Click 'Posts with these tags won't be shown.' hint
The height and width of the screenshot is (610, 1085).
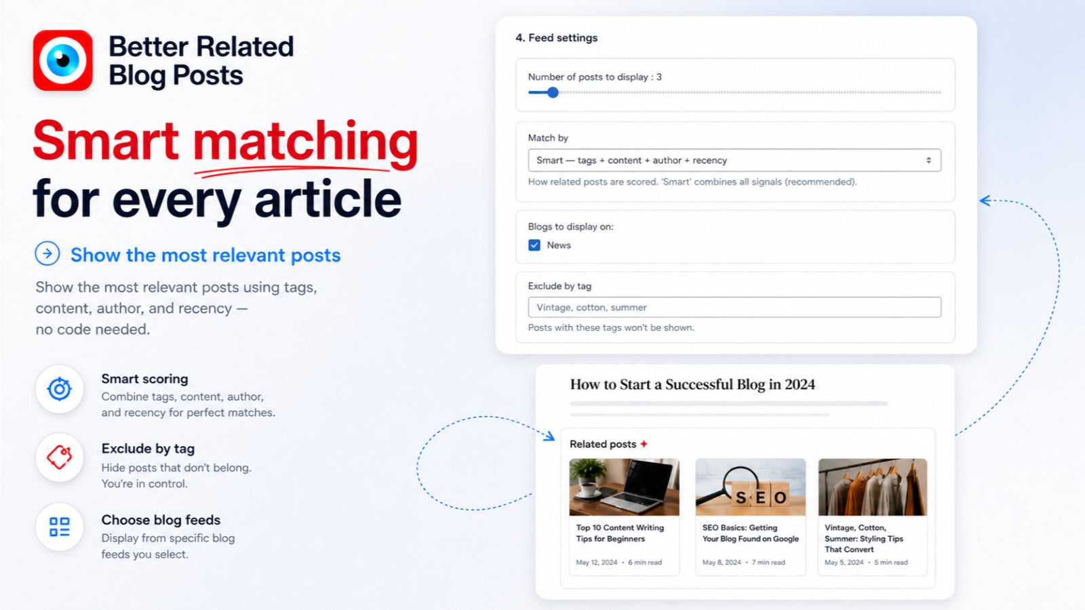[x=611, y=327]
